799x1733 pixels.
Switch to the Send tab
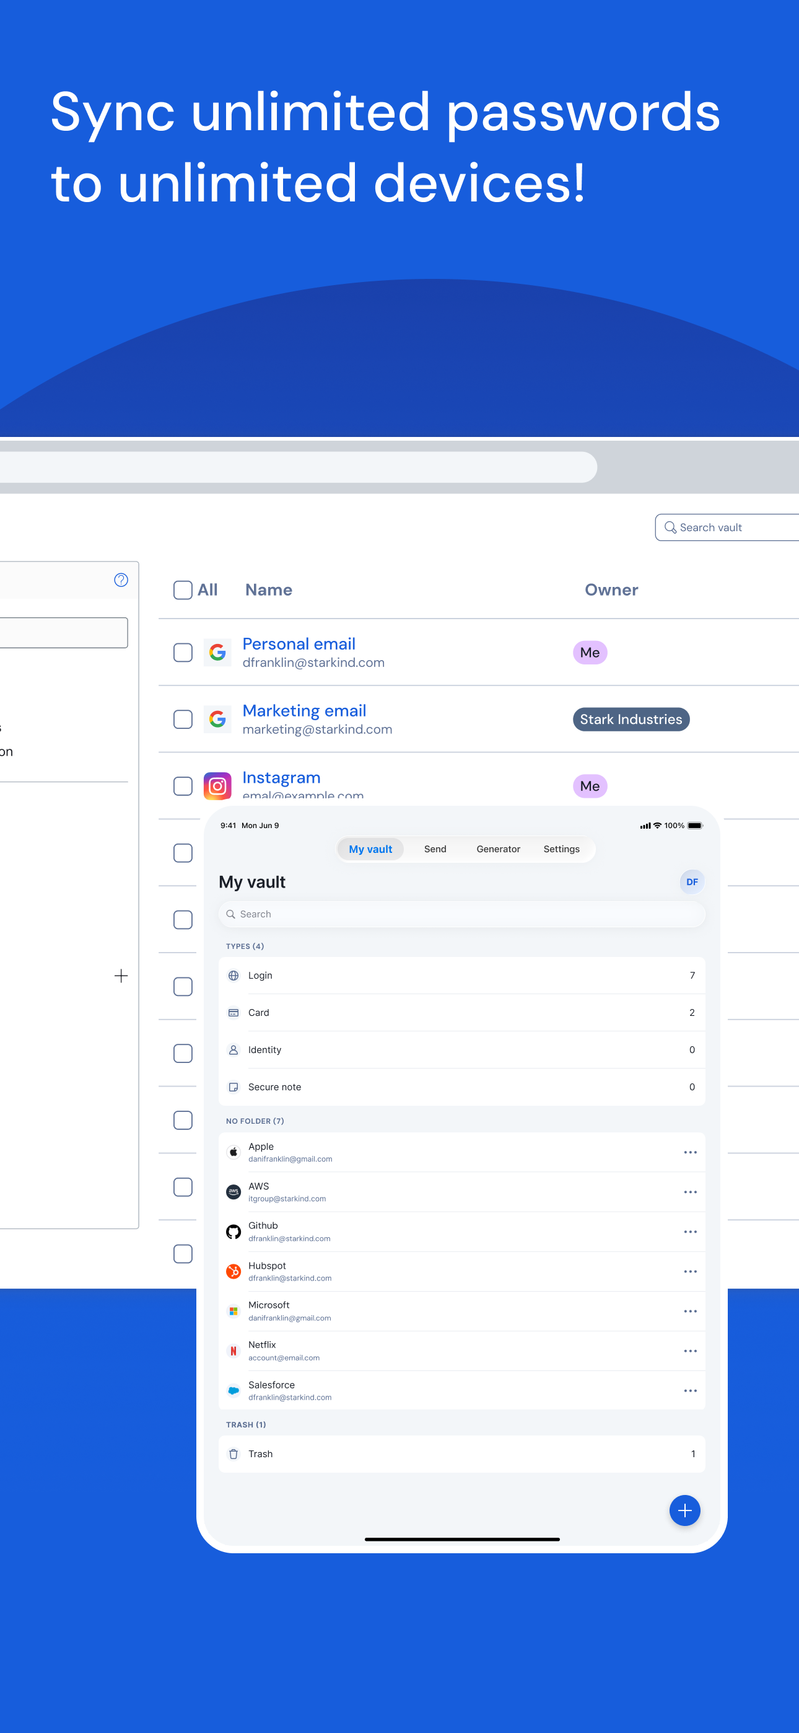click(x=435, y=849)
